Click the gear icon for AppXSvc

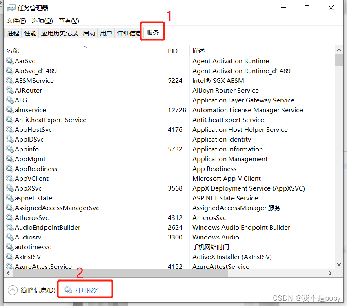[x=10, y=188]
